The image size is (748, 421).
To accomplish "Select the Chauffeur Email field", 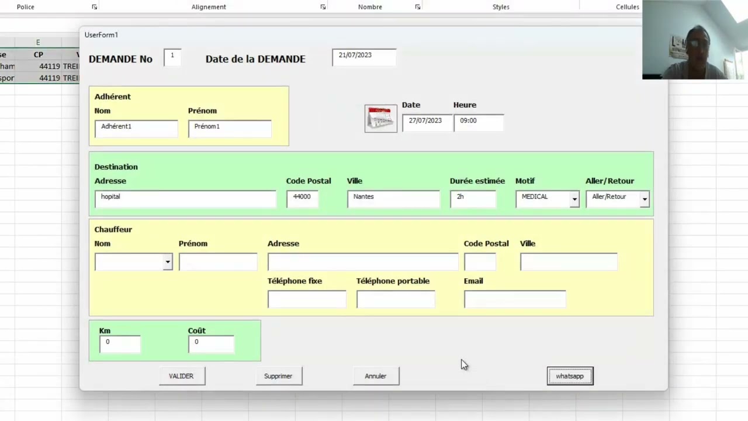I will tap(515, 299).
